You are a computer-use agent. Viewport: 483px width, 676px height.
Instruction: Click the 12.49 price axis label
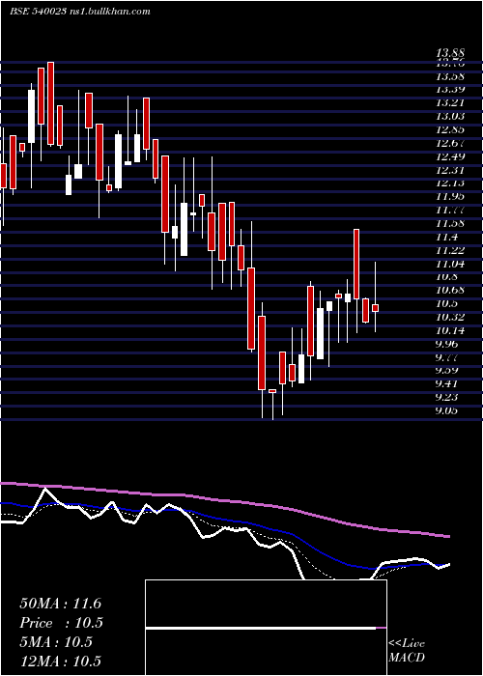(x=450, y=156)
